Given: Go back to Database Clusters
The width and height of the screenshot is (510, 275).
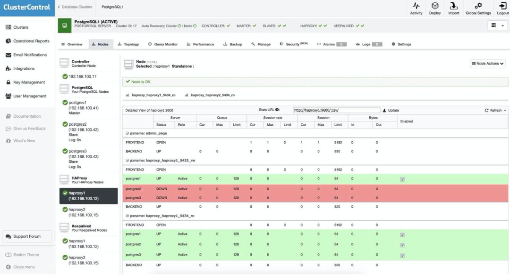Looking at the screenshot, I should tap(75, 7).
